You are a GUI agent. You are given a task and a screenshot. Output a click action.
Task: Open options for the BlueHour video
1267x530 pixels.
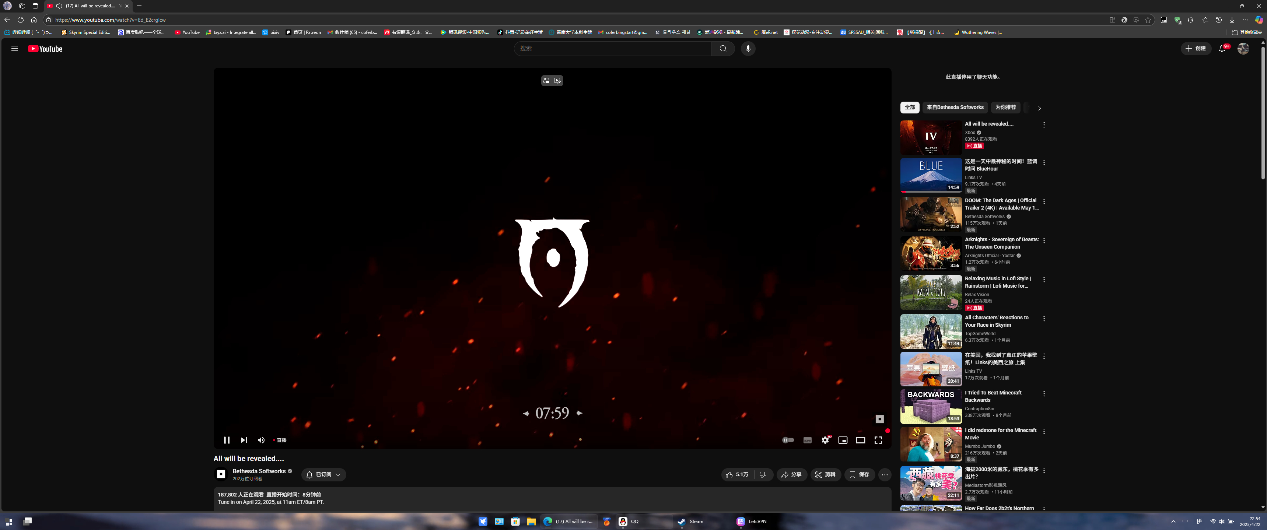pyautogui.click(x=1044, y=162)
